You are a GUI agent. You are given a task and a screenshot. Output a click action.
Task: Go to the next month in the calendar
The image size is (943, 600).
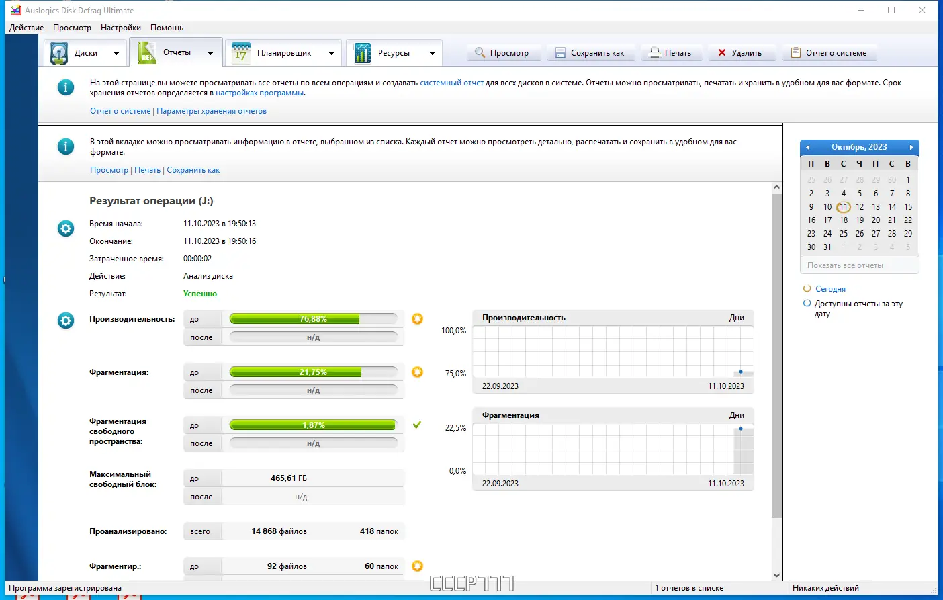[x=911, y=147]
